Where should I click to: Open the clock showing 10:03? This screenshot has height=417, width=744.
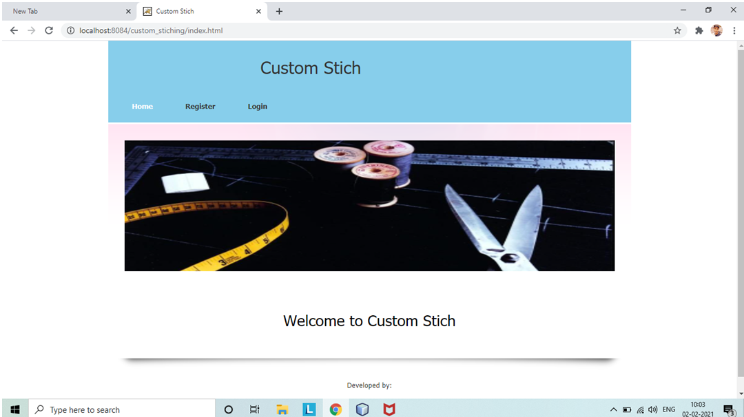[x=698, y=409]
